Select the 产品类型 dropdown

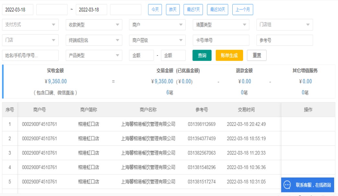[x=94, y=55]
